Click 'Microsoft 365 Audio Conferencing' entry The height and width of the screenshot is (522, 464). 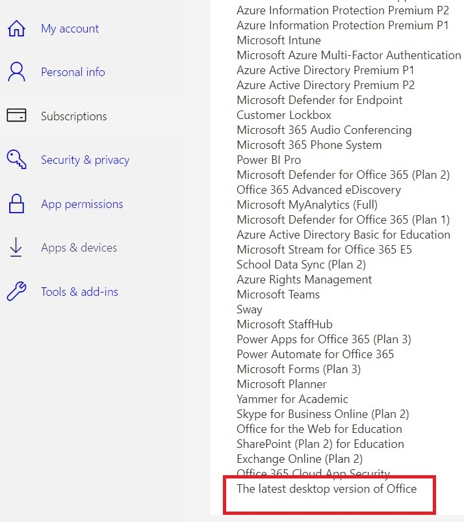(324, 130)
